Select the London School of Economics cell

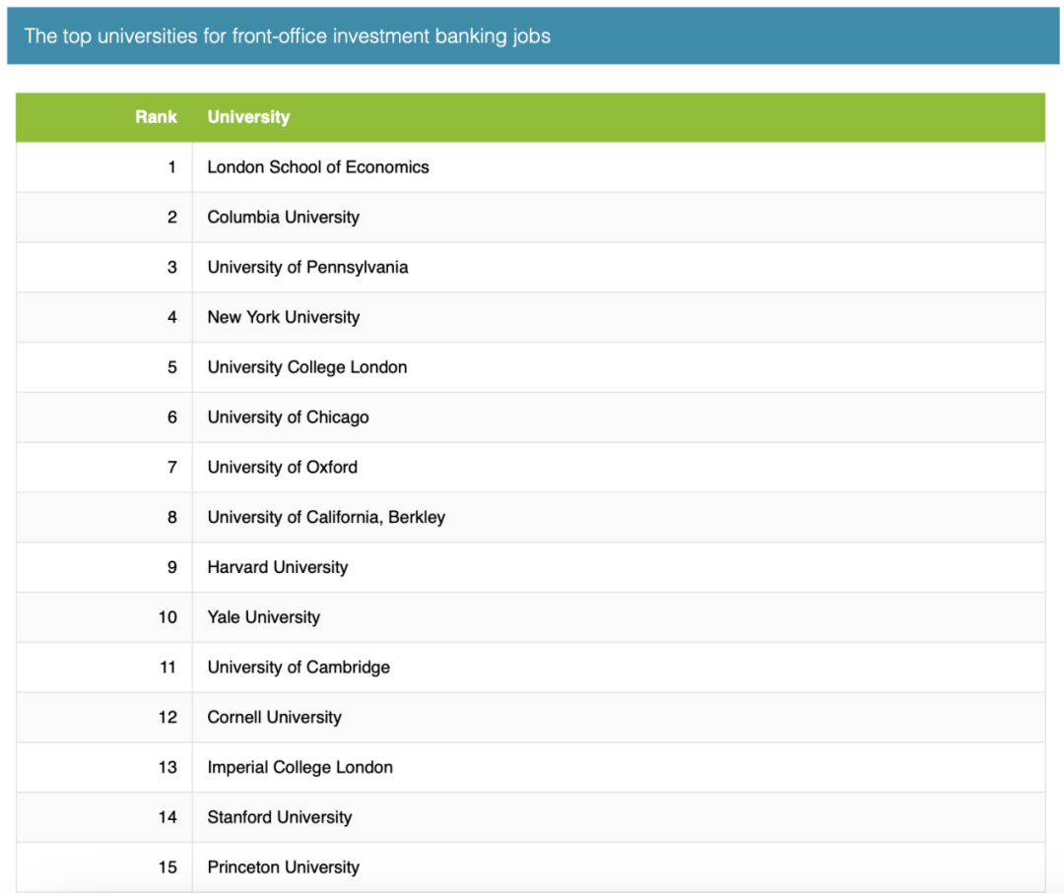pyautogui.click(x=618, y=166)
